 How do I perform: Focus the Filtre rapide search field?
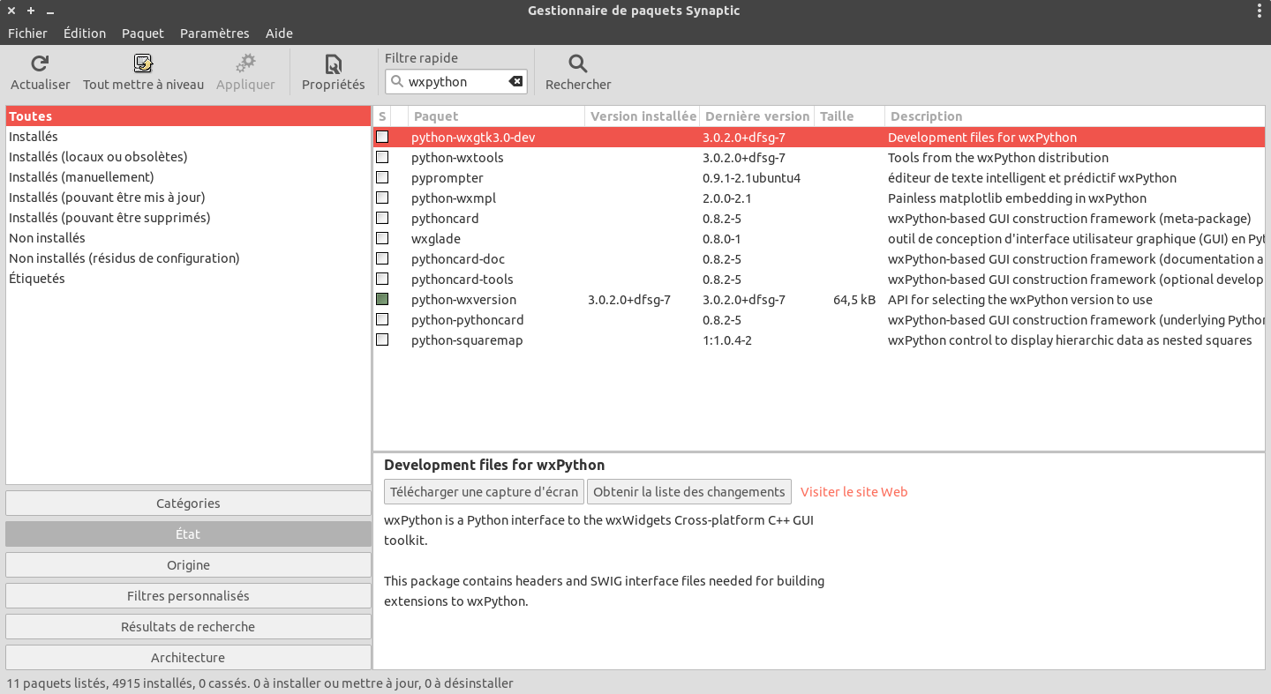click(456, 82)
